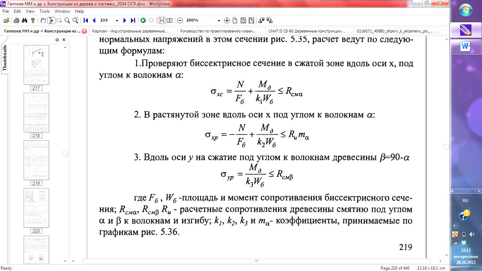The image size is (482, 271).
Task: Close the thumbnails panel with X
Action: 64,40
